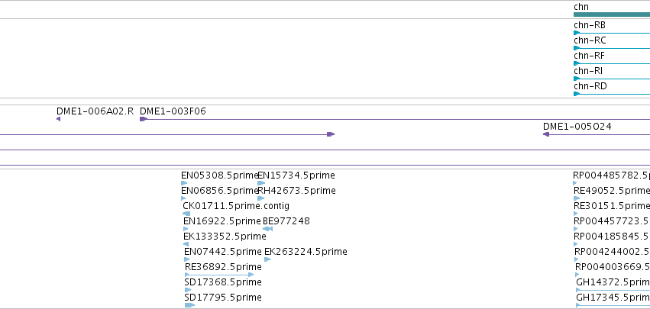Select the BE977248 double-arrow feature
This screenshot has height=309, width=650.
click(x=268, y=229)
